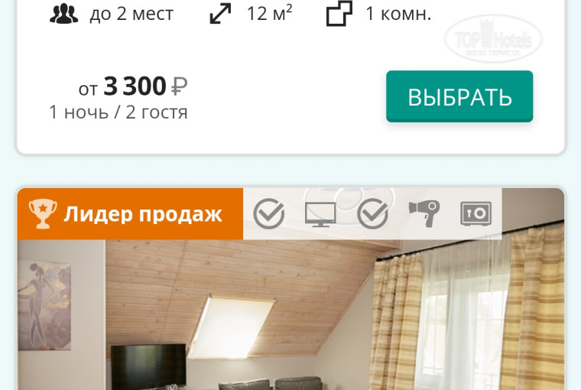Click the first checkmark amenity icon
This screenshot has width=581, height=390.
point(269,213)
